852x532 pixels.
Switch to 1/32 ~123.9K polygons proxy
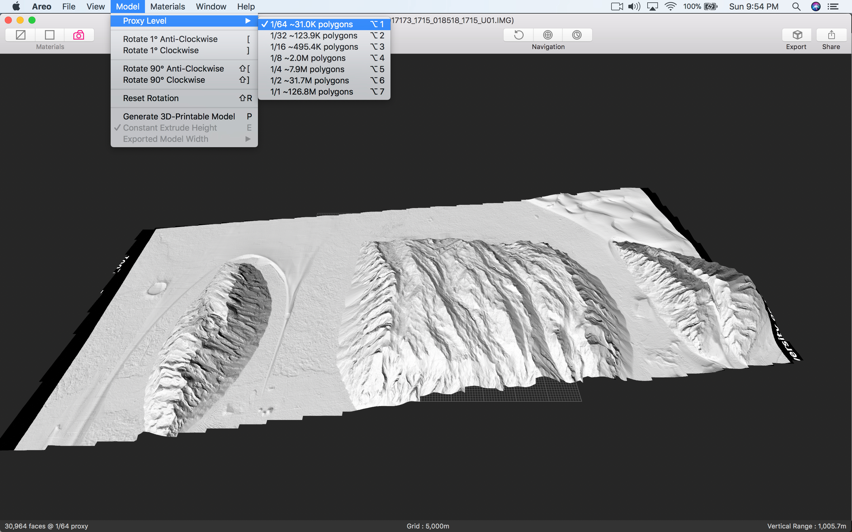click(x=313, y=35)
